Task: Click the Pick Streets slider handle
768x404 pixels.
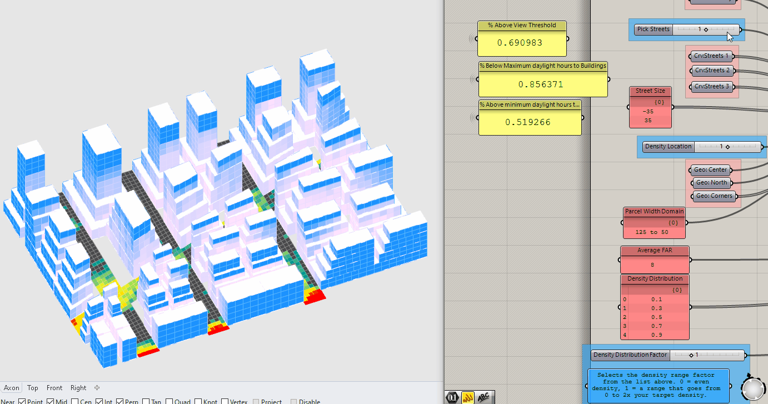Action: click(706, 29)
